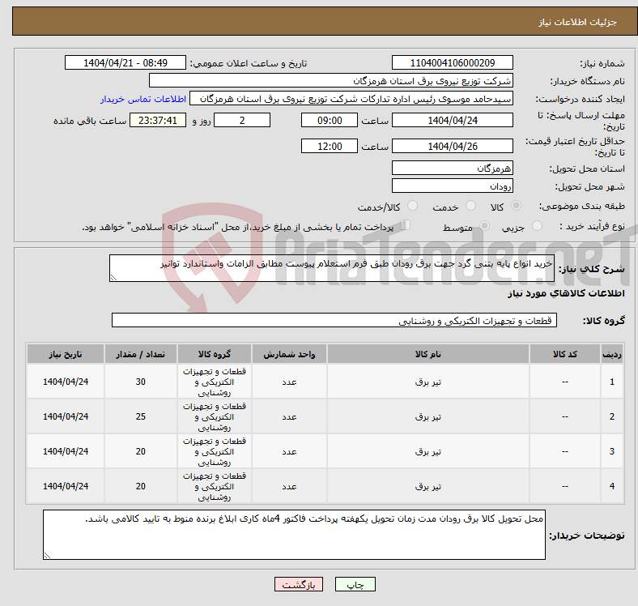638x606 pixels.
Task: Click the تعداد / مقدار column header
Action: click(140, 354)
